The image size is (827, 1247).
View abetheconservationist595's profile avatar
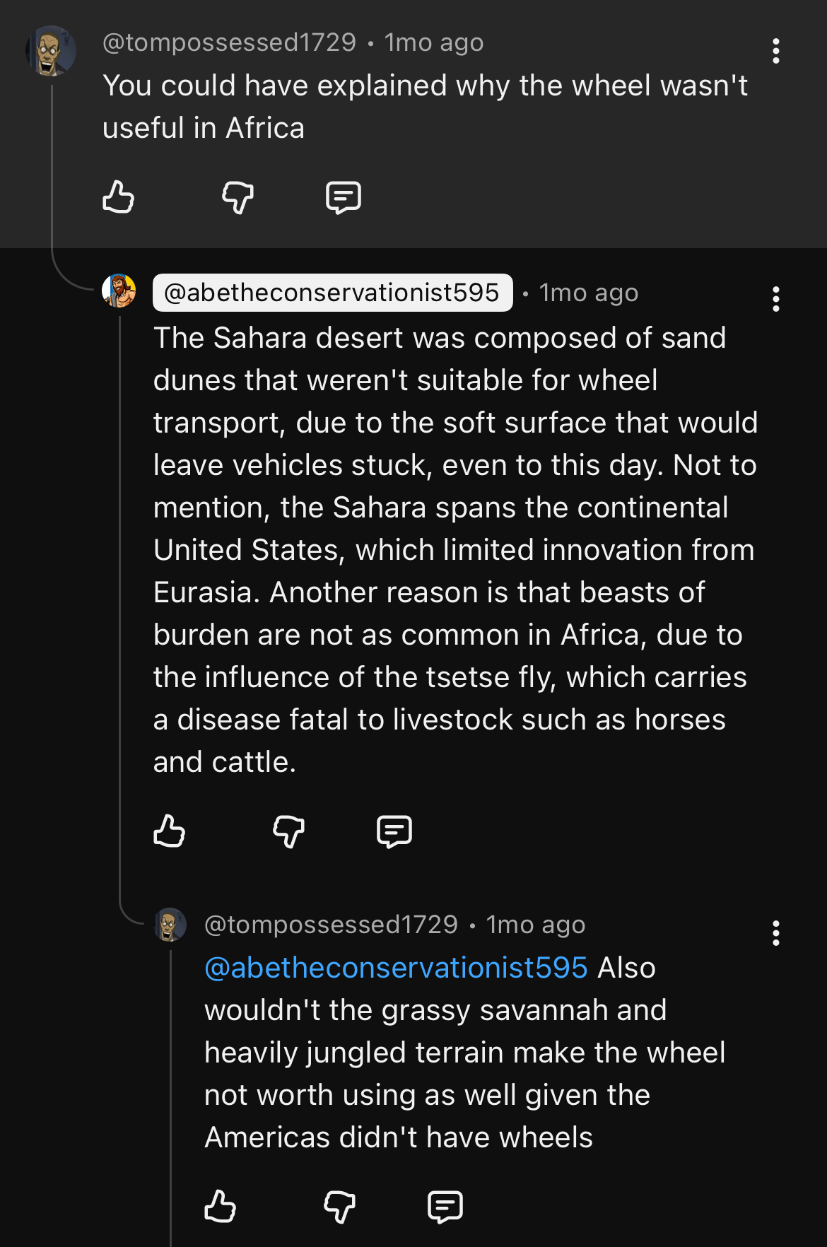pyautogui.click(x=119, y=291)
